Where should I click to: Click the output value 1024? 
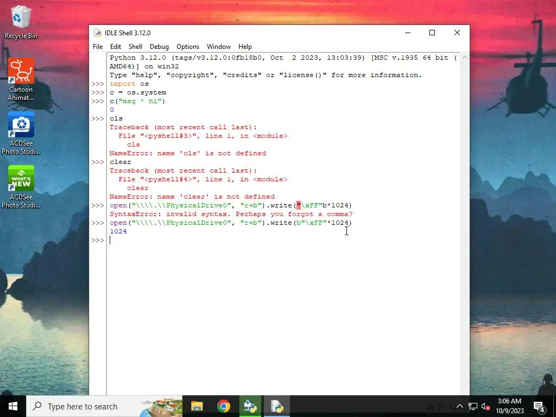pyautogui.click(x=118, y=231)
